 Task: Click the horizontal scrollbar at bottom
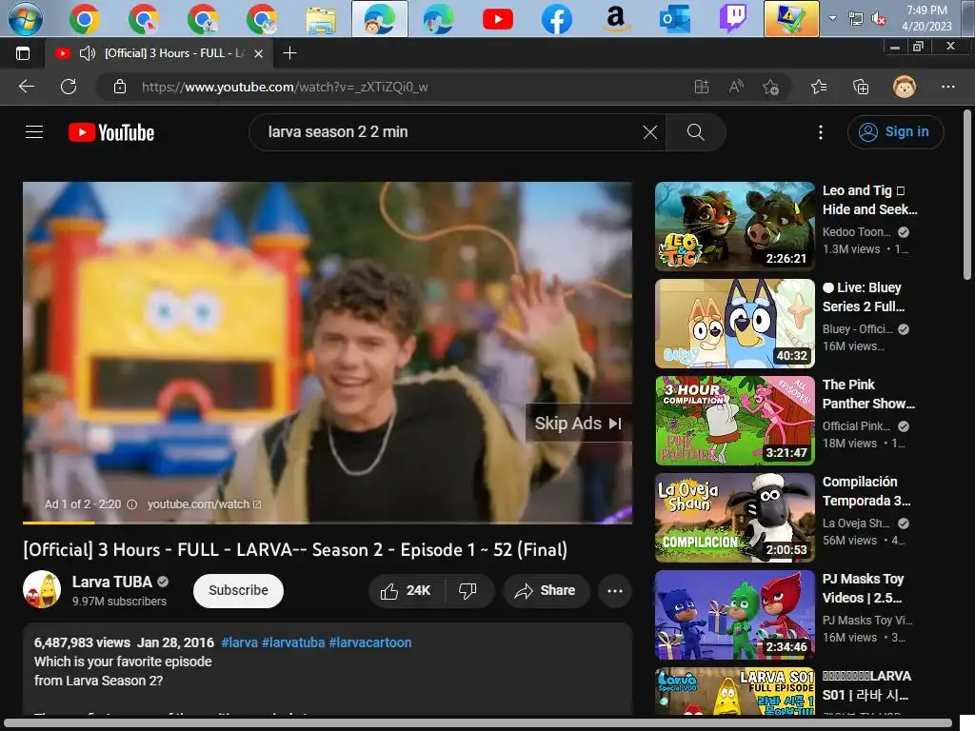[x=478, y=724]
